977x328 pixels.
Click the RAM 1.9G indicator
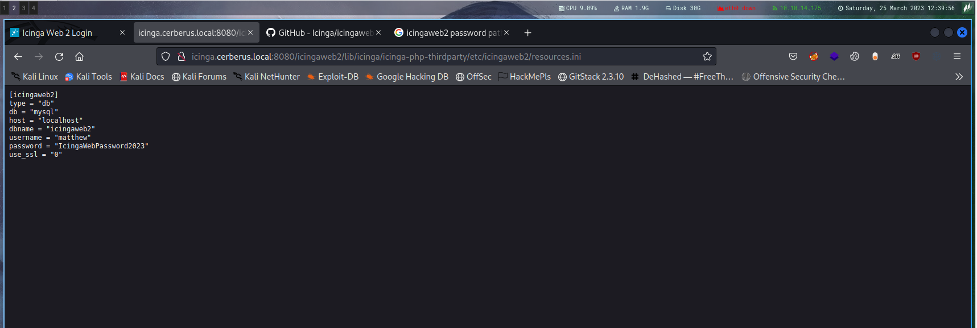pyautogui.click(x=631, y=8)
